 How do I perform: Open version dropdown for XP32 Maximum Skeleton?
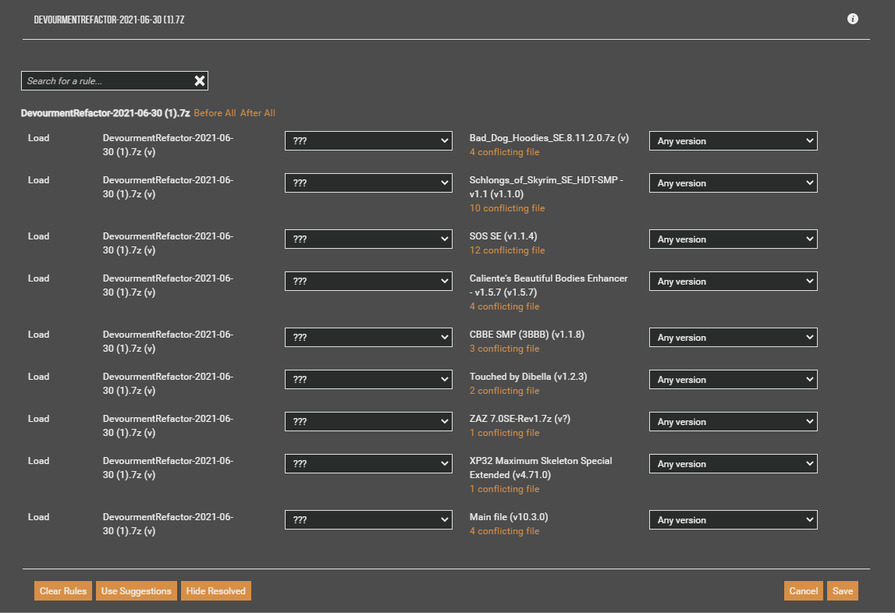point(733,464)
